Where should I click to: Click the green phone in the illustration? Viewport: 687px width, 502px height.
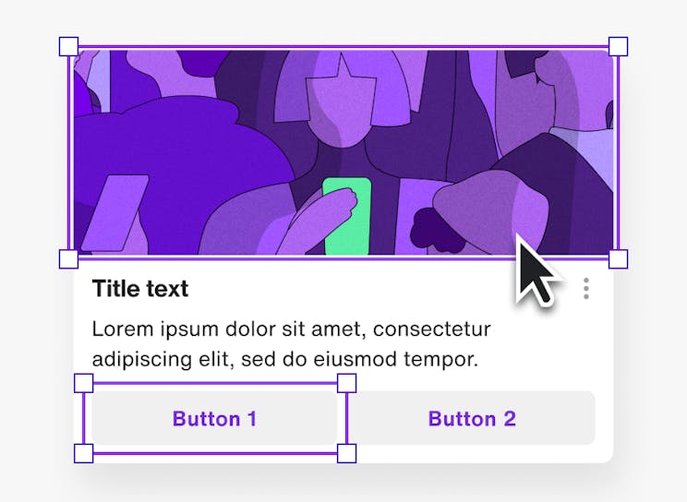[x=347, y=218]
